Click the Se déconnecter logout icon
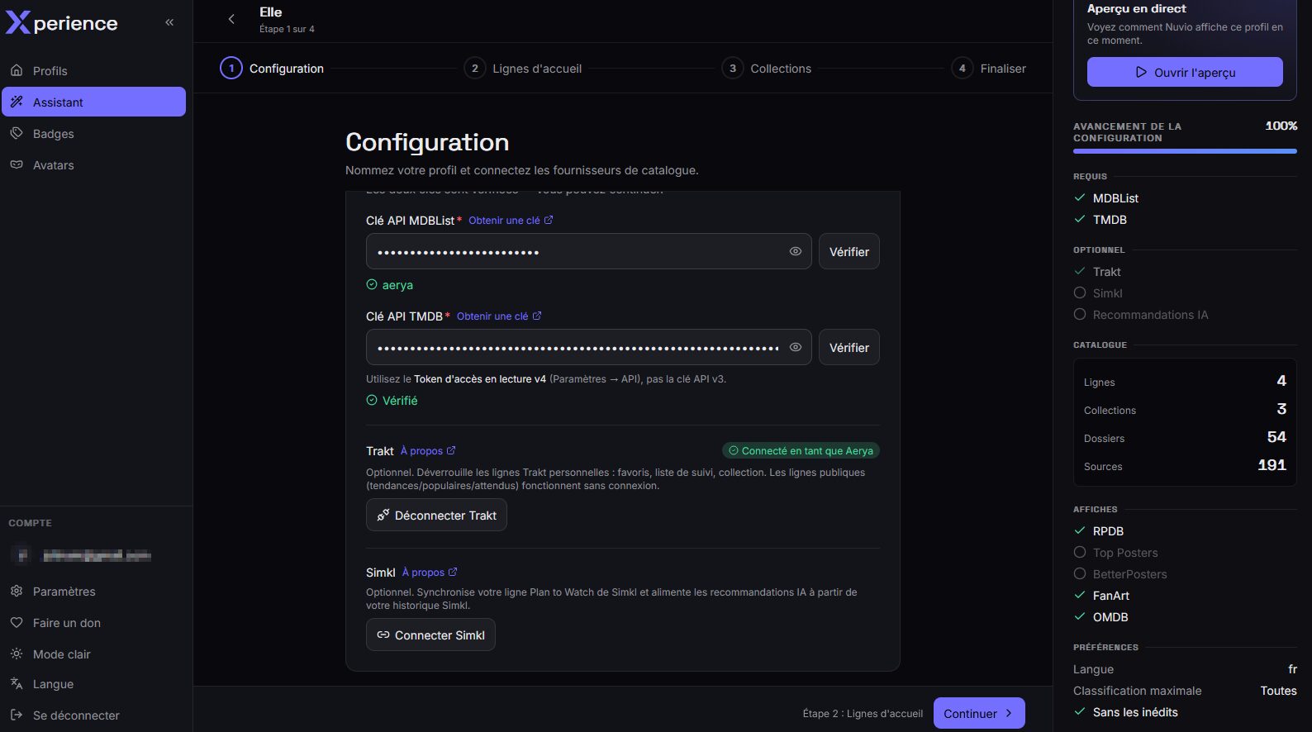 [x=17, y=715]
